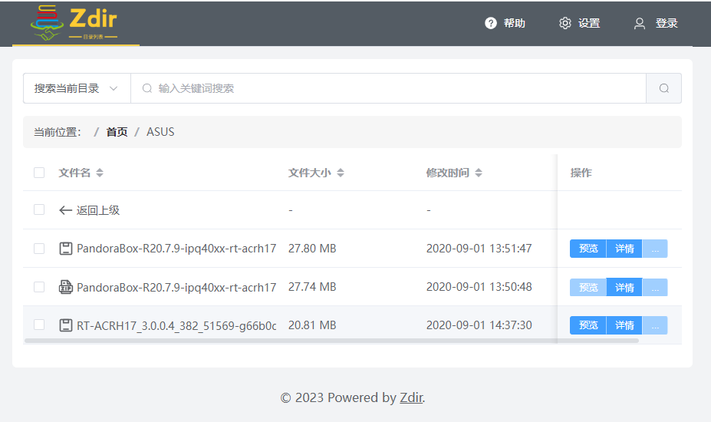The height and width of the screenshot is (422, 711).
Task: Select checkbox for first PandoraBox file
Action: pyautogui.click(x=39, y=249)
